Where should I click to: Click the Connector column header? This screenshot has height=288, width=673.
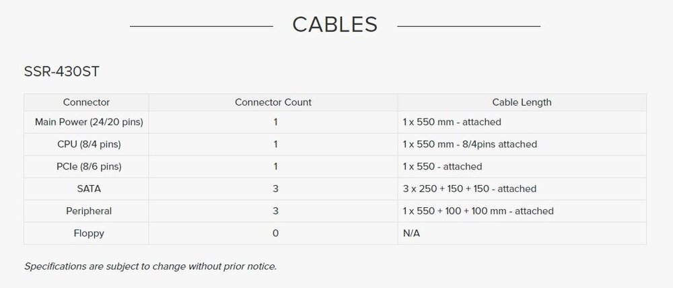(x=86, y=102)
